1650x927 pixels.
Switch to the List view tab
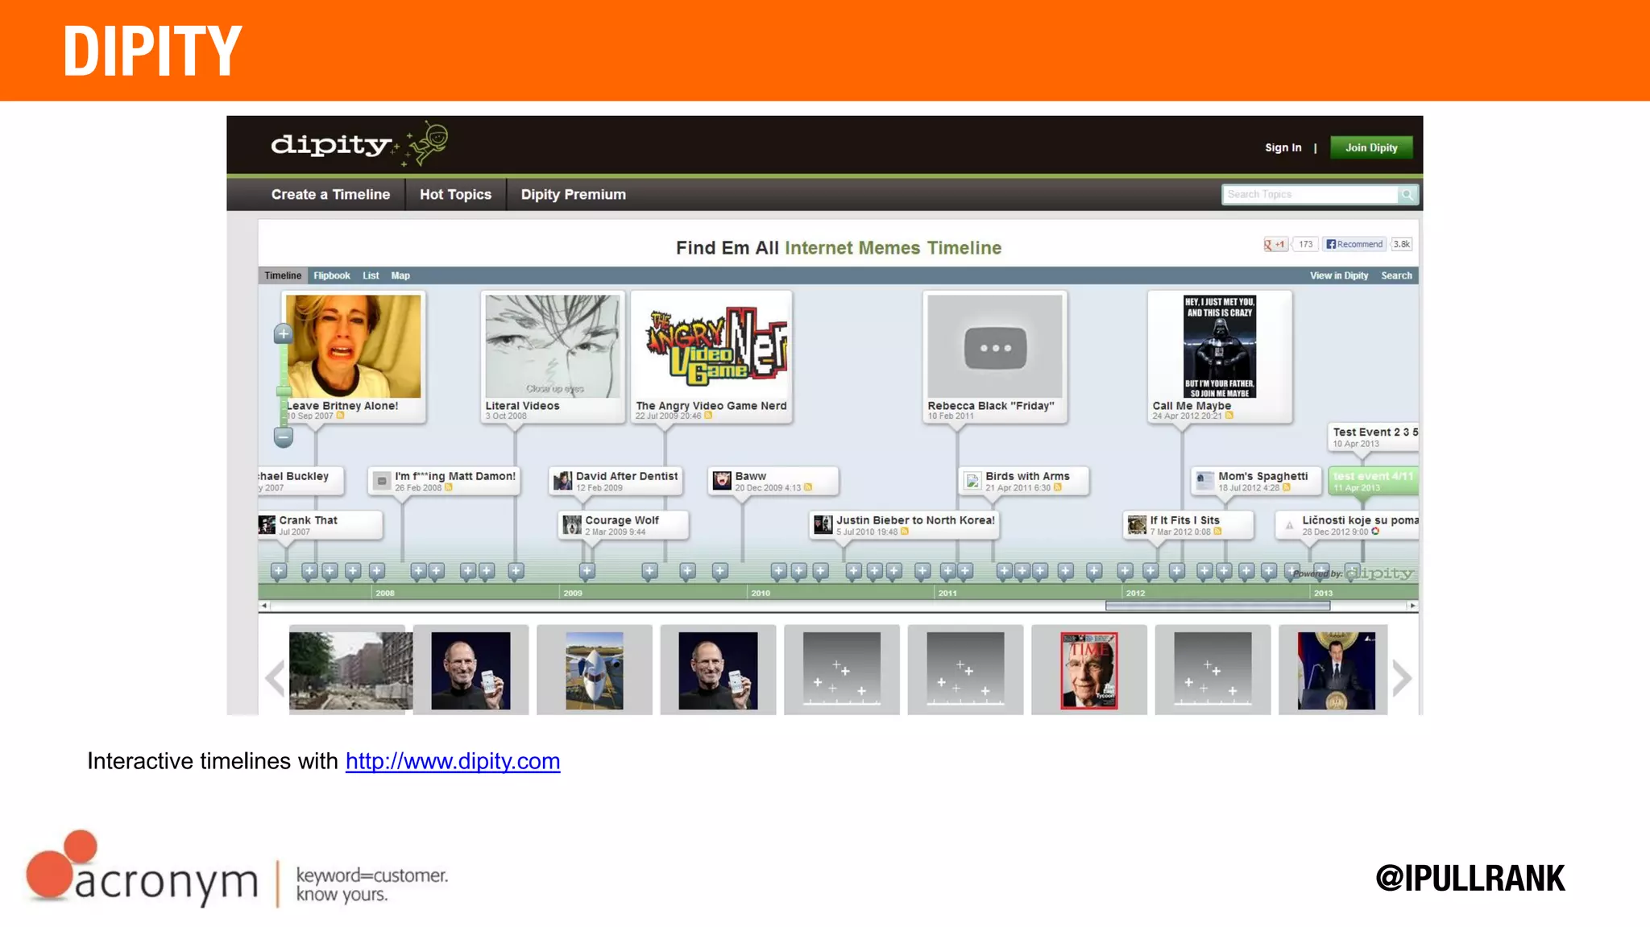(x=371, y=275)
